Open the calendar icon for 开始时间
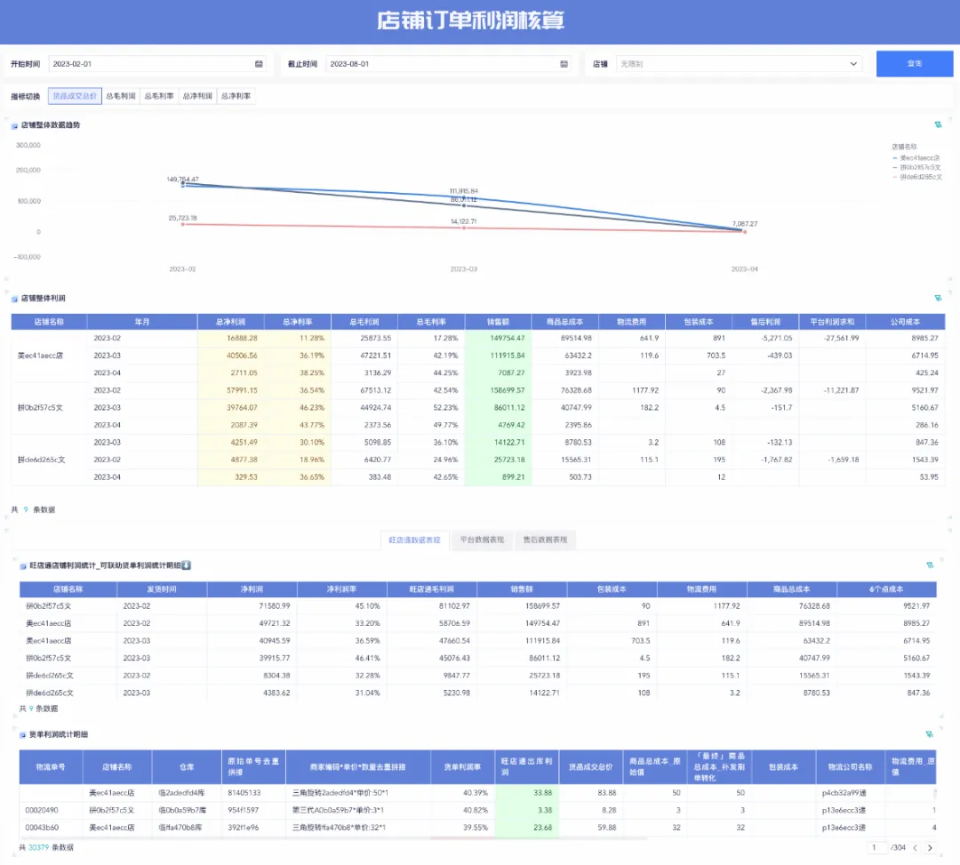The height and width of the screenshot is (865, 960). tap(259, 64)
